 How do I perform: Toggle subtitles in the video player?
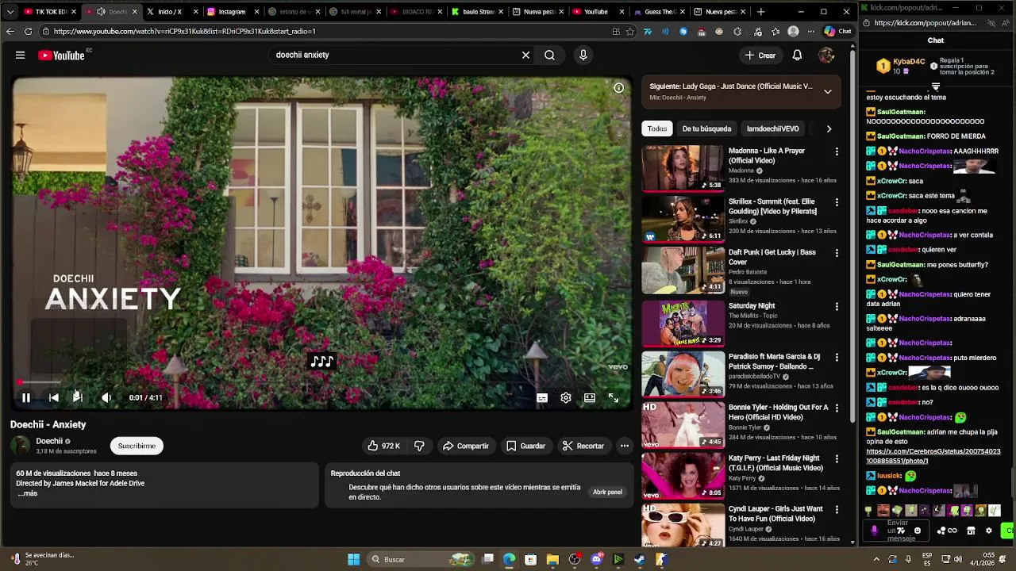542,398
